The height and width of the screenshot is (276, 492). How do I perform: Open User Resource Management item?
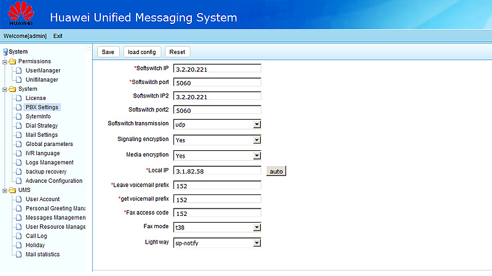click(55, 227)
